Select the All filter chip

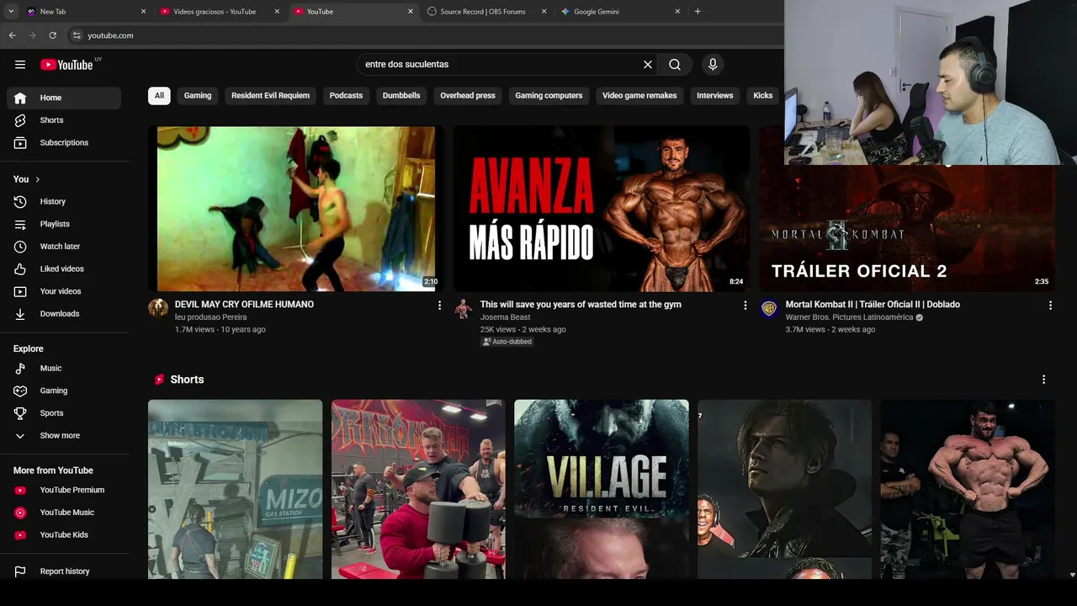(x=159, y=96)
